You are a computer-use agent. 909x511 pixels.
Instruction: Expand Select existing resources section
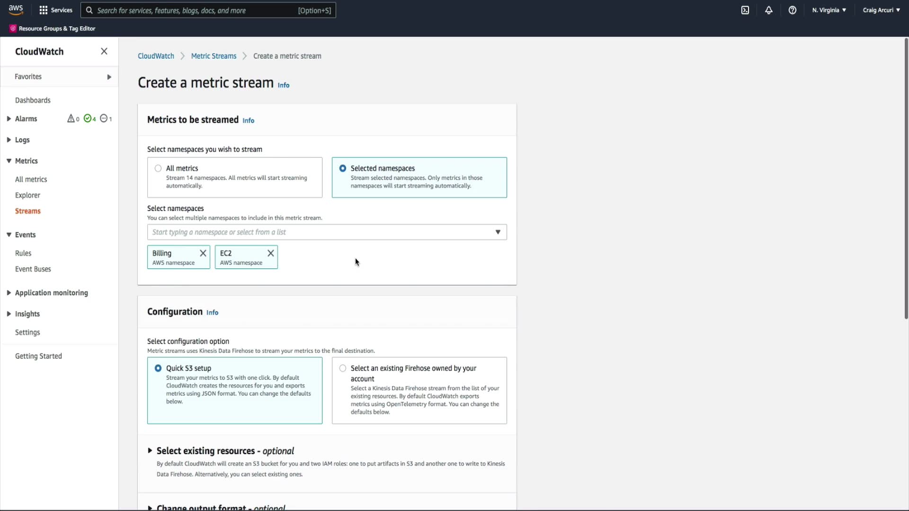(x=150, y=451)
